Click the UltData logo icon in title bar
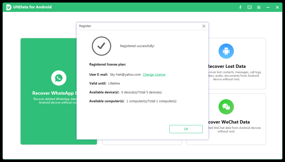Viewport: 285px width, 162px height. (x=9, y=7)
